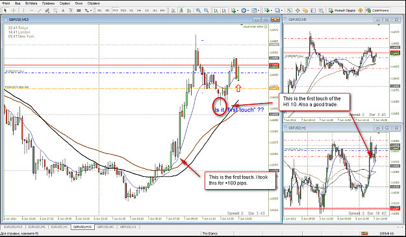406x237 pixels.
Task: Choose the Text 'A' tool
Action: pyautogui.click(x=63, y=10)
